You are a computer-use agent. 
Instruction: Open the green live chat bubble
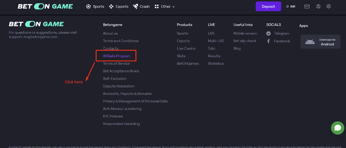[x=338, y=128]
